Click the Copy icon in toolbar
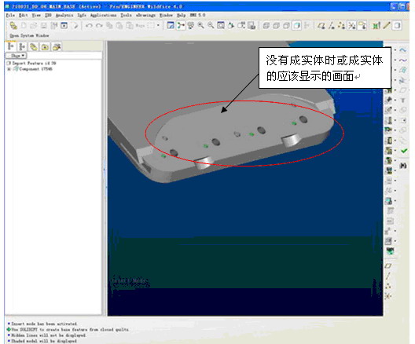The image size is (415, 344). [109, 25]
